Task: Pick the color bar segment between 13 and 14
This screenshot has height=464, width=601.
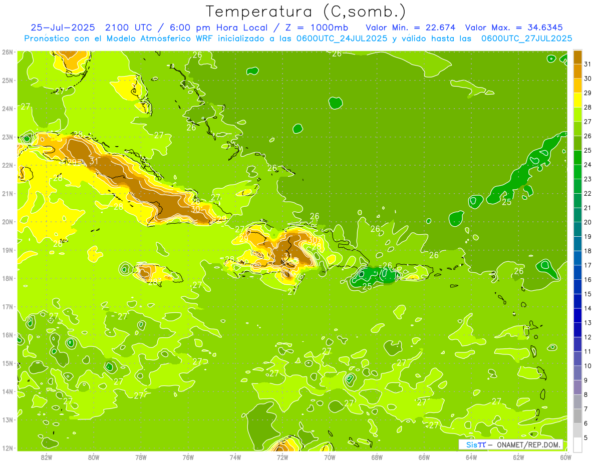Action: coord(577,315)
